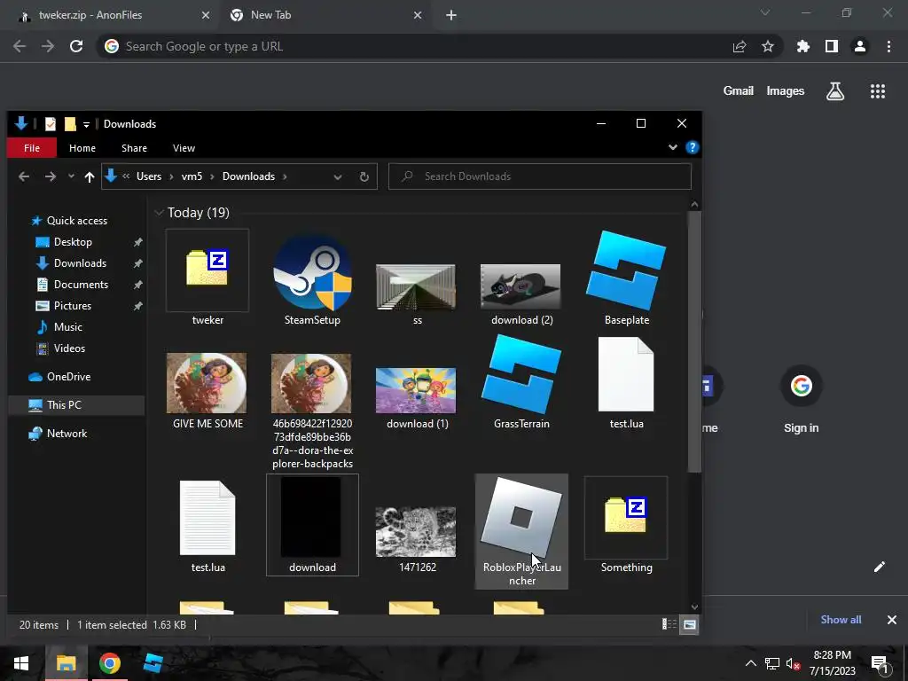Open OneDrive in navigation pane
The image size is (908, 681).
coord(68,377)
